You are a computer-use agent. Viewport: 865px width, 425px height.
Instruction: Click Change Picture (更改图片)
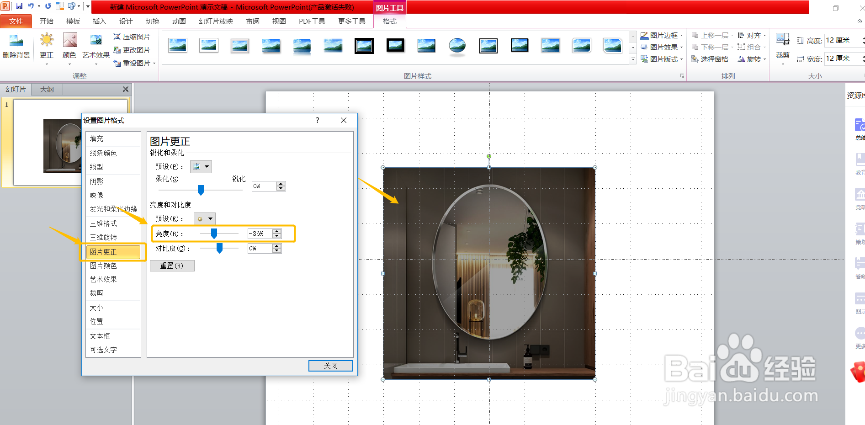pos(132,50)
